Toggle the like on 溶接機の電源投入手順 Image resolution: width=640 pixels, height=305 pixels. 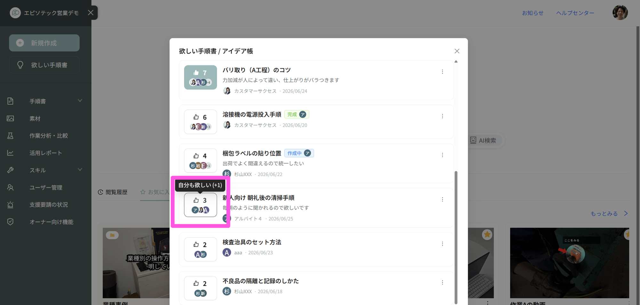click(200, 122)
